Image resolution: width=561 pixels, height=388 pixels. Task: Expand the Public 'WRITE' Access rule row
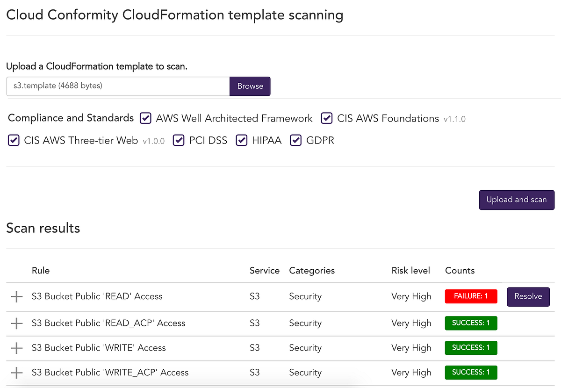coord(17,348)
